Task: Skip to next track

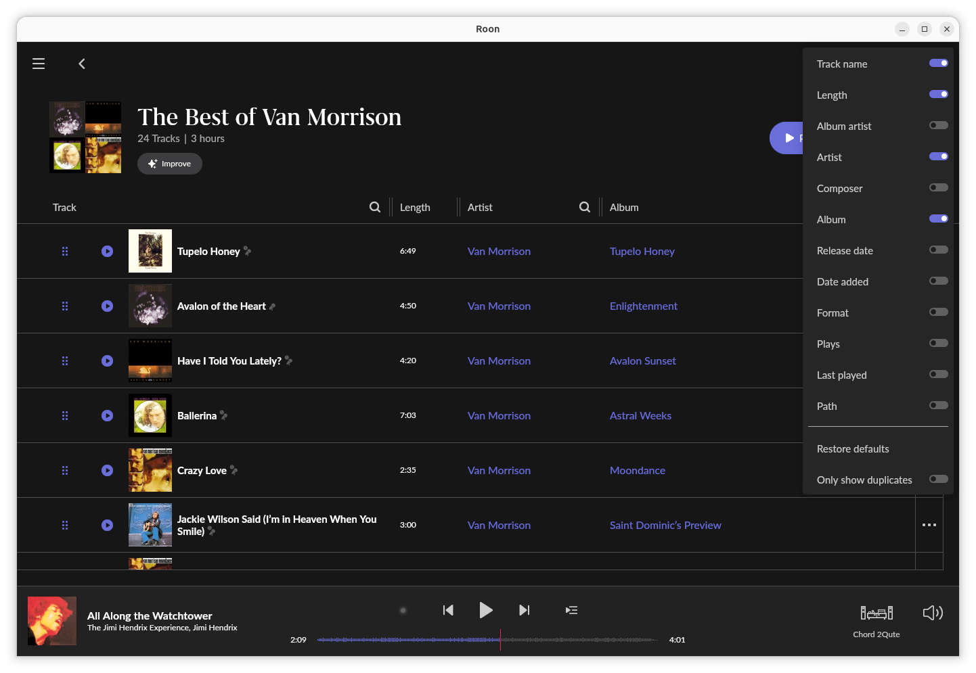Action: click(525, 610)
